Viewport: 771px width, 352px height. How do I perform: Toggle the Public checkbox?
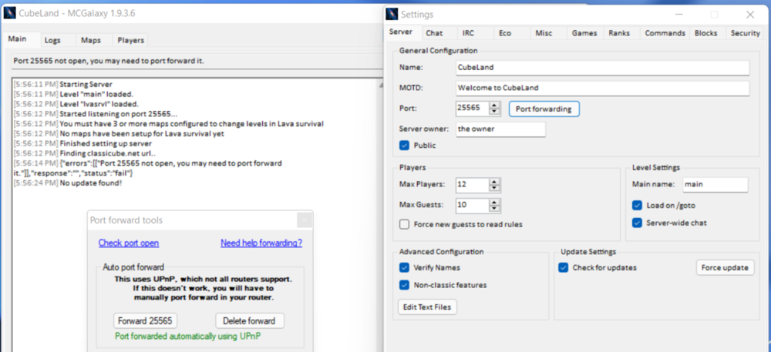pyautogui.click(x=404, y=146)
